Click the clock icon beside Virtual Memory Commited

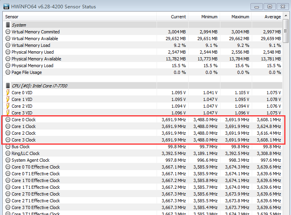pyautogui.click(x=8, y=32)
